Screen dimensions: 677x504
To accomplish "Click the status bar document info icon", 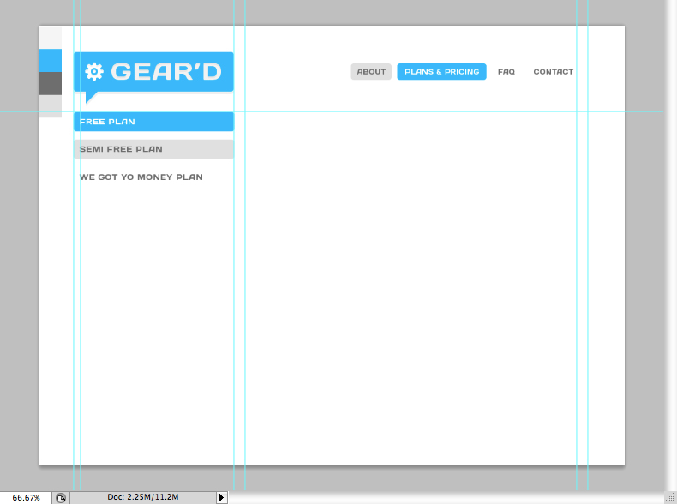I will pyautogui.click(x=61, y=498).
